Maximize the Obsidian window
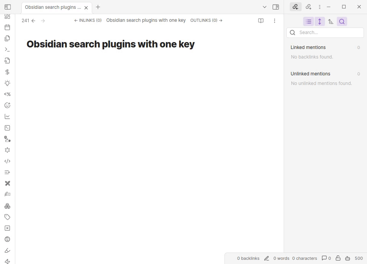This screenshot has width=367, height=264. (x=344, y=7)
